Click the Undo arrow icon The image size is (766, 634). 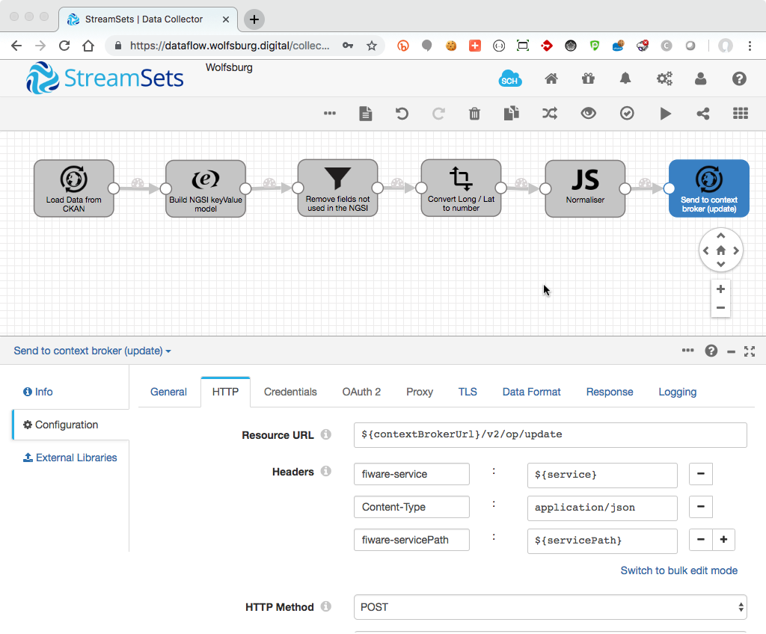[402, 114]
